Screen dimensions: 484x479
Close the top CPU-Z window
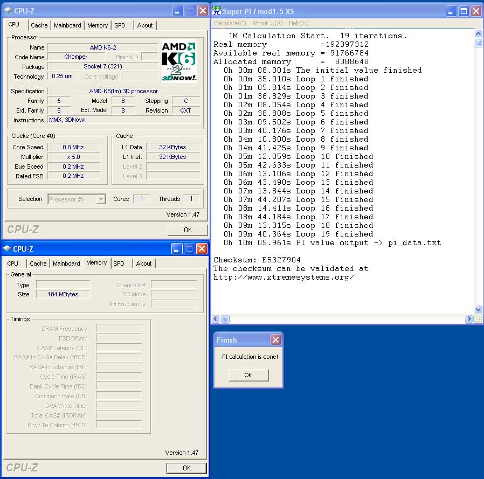click(x=203, y=11)
